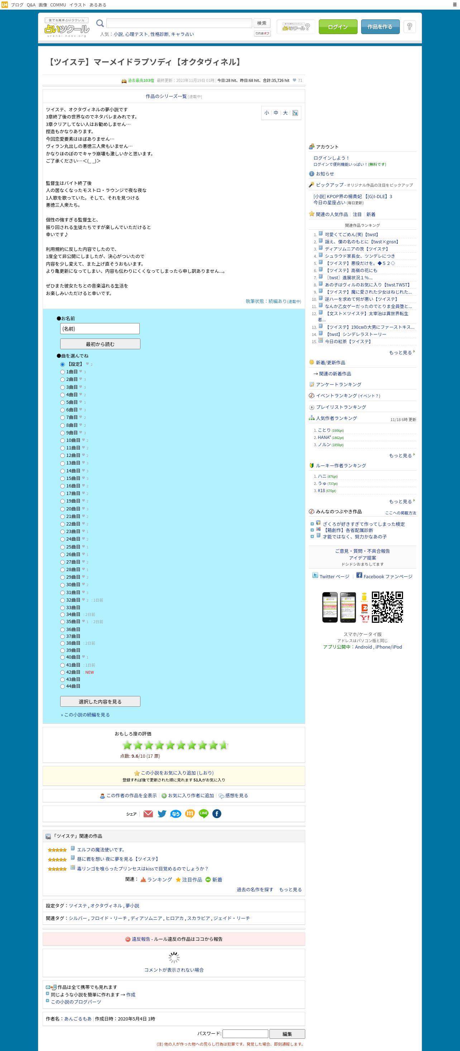Click the orange site icon in top bar
This screenshot has width=460, height=1051.
pos(4,5)
